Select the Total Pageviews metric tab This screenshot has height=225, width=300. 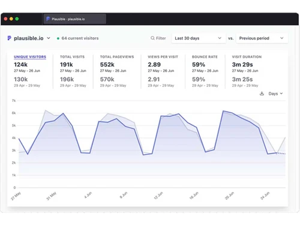tap(117, 57)
